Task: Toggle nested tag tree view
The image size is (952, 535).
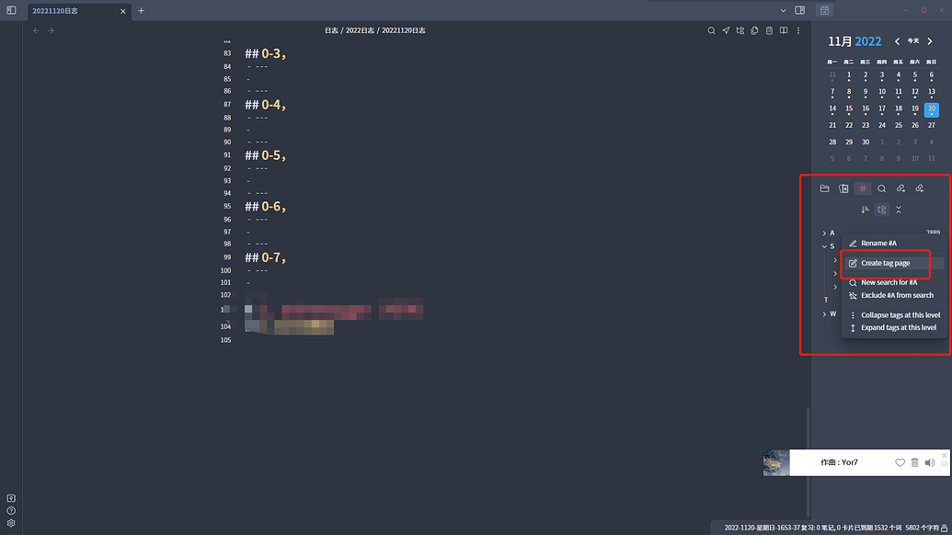Action: pos(882,210)
